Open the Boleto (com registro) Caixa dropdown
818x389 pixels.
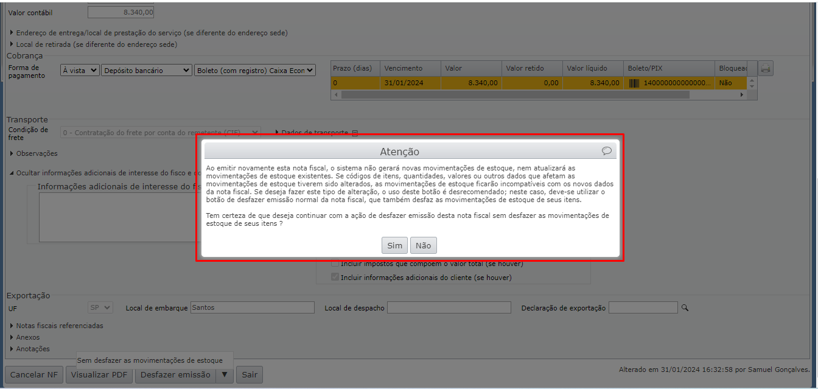pyautogui.click(x=255, y=71)
